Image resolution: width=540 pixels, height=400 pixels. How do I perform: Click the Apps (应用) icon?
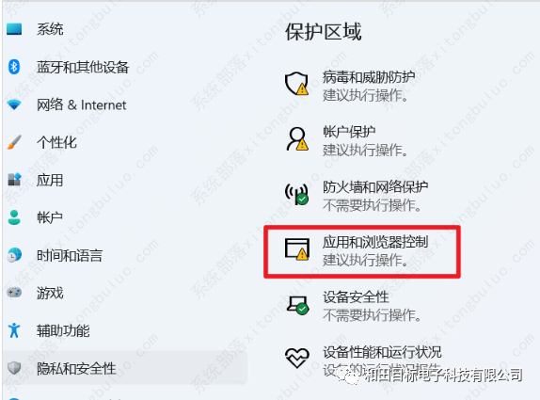[x=14, y=180]
